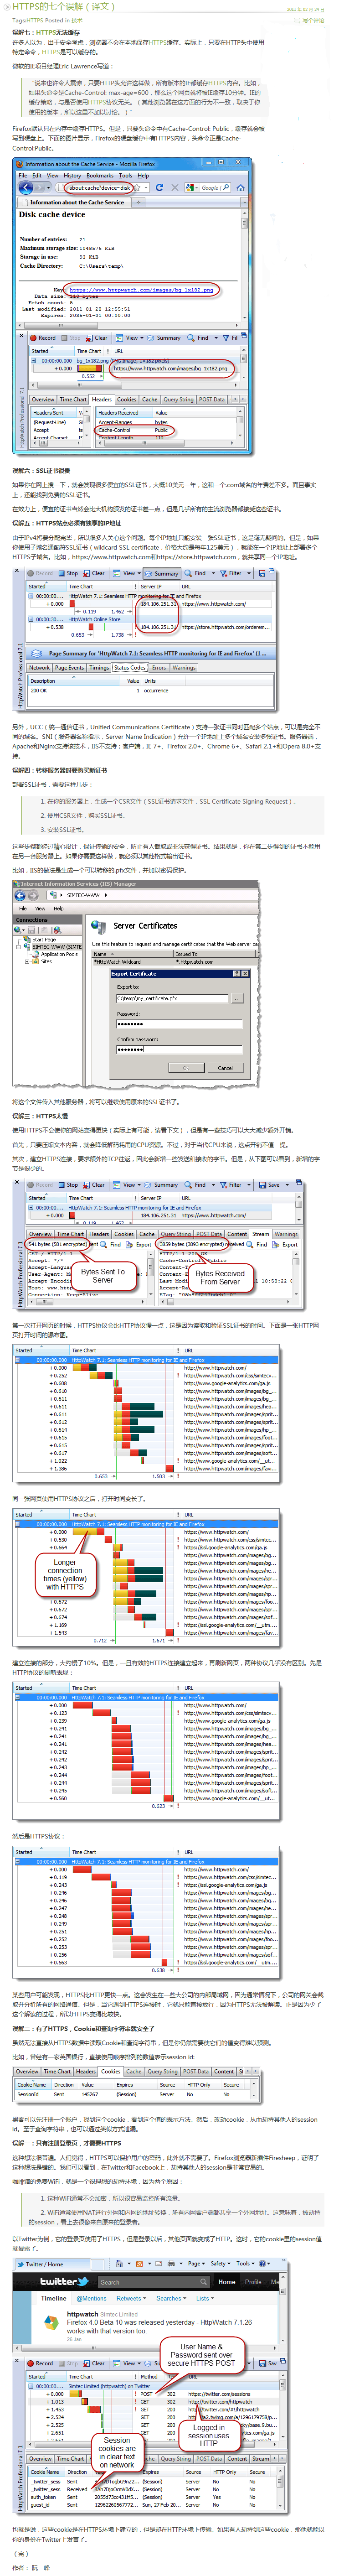The height and width of the screenshot is (2576, 339).
Task: Click Firefox home icon beside Google search box
Action: (240, 187)
